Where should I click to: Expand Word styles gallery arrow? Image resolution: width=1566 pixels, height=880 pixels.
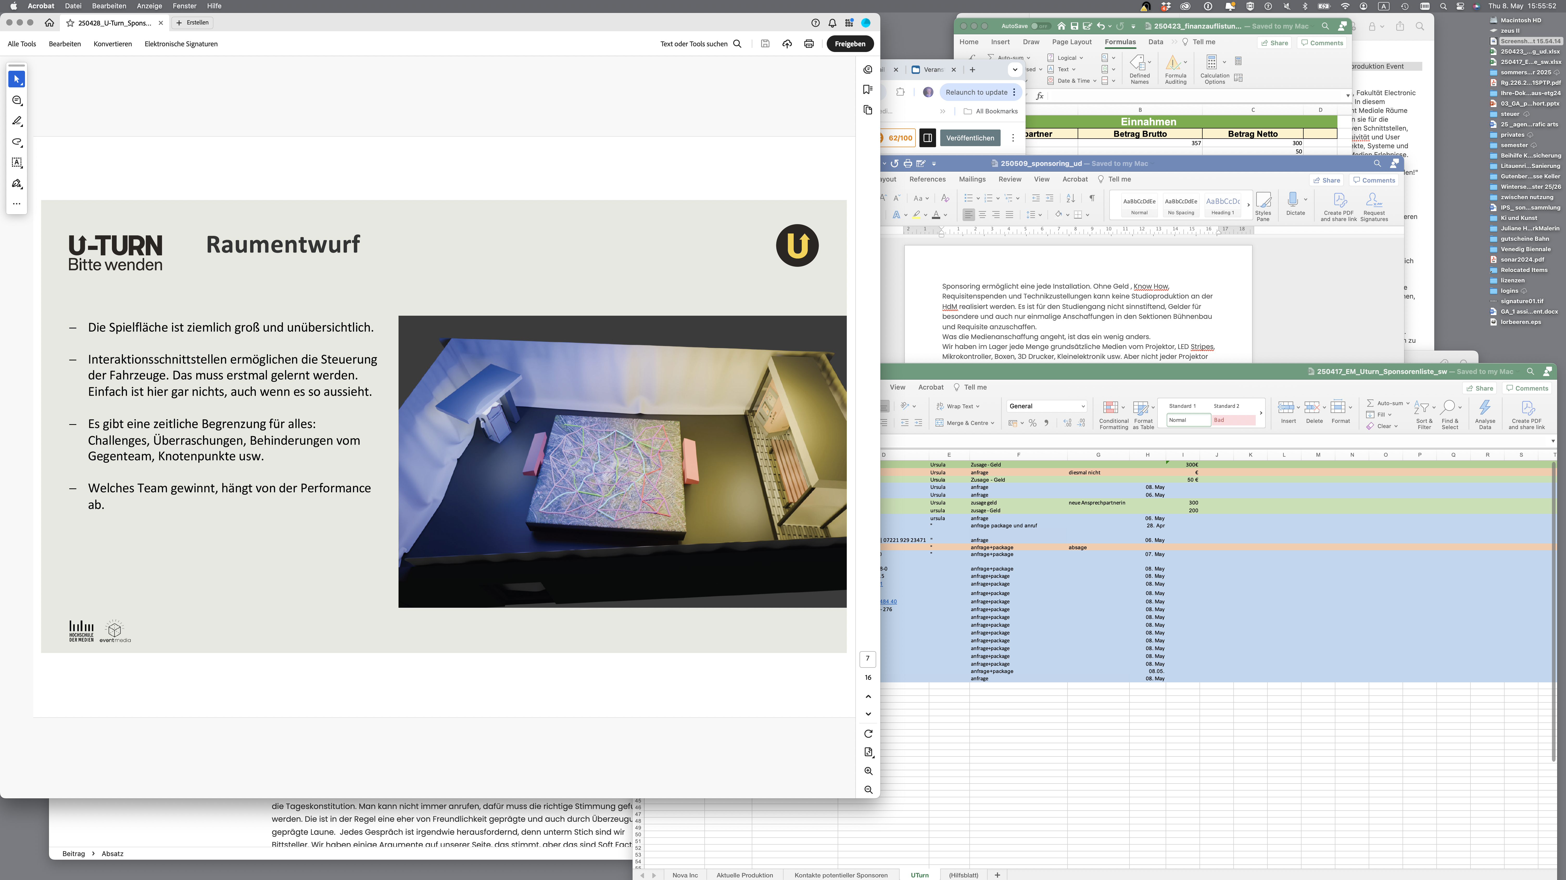1248,205
